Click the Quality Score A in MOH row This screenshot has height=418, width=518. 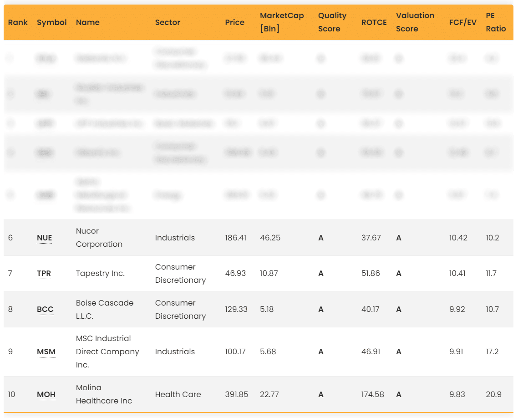click(x=321, y=394)
